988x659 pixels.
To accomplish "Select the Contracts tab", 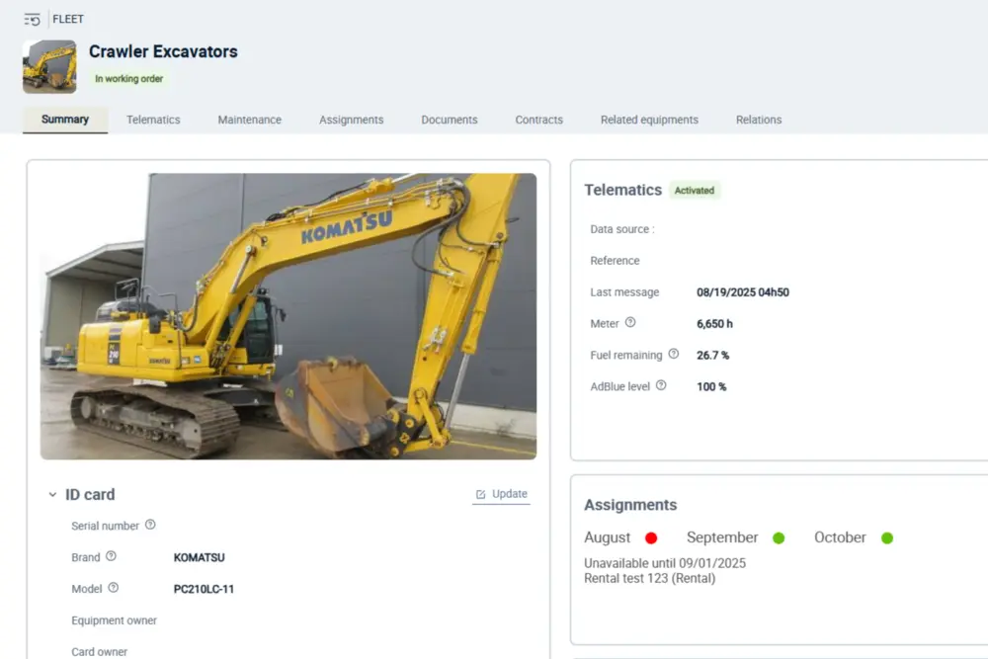I will tap(538, 120).
